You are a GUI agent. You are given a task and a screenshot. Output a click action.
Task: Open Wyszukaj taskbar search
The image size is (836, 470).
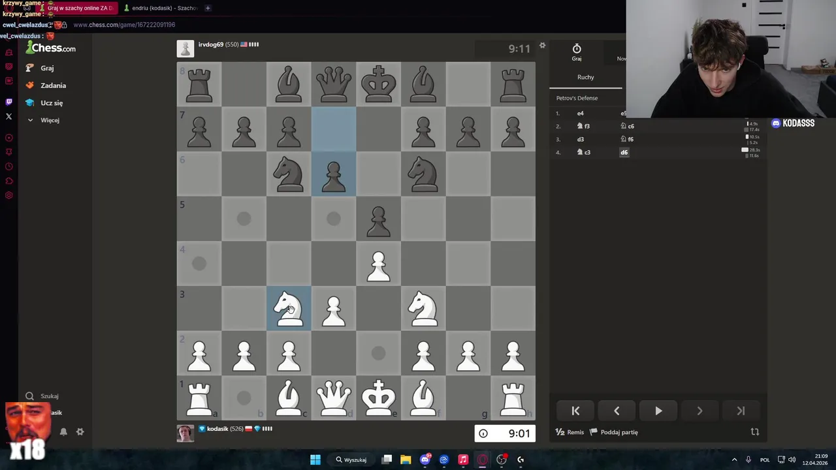coord(351,460)
